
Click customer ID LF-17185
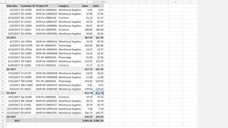pos(26,105)
